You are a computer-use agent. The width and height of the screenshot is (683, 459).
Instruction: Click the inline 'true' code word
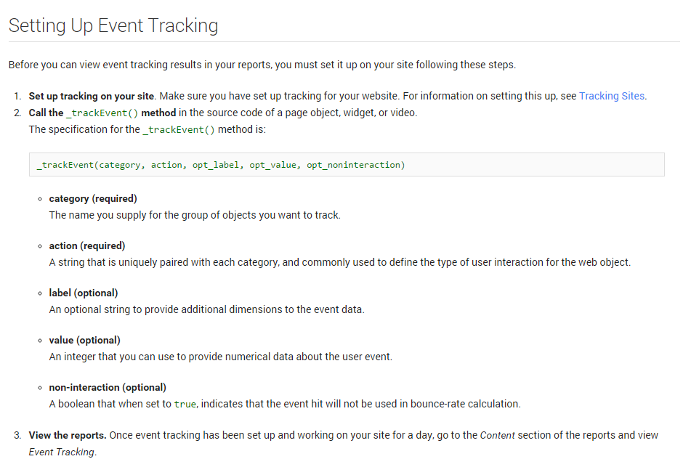(185, 405)
